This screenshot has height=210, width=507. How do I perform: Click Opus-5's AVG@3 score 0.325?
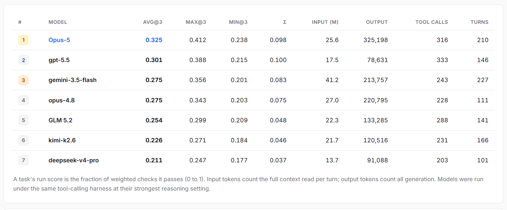point(154,40)
